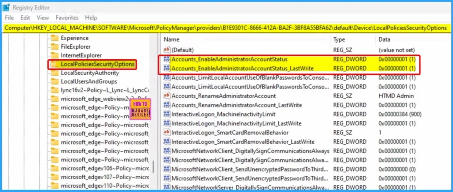Click DWORD icon of Accounts_RenameAdministratorAccount_LastWrite

click(x=167, y=105)
